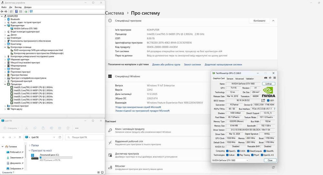Click Close button in GPU-Z
The image size is (323, 175).
tap(270, 160)
